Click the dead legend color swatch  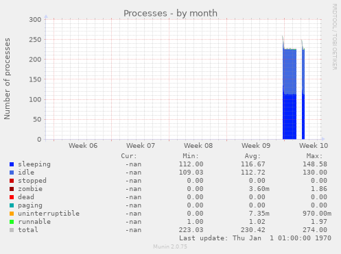click(12, 197)
